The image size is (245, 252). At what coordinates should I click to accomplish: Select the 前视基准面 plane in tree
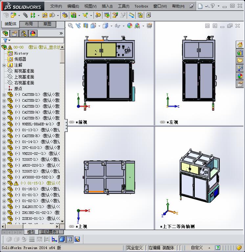[x=24, y=71]
